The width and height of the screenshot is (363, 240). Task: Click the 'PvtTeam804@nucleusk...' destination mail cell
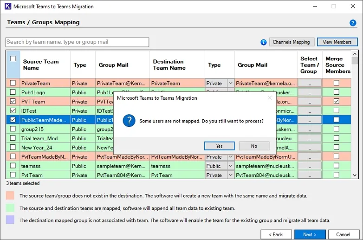point(266,175)
